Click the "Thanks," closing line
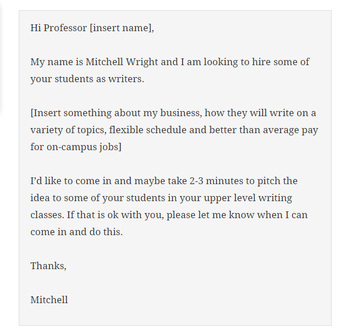 tap(48, 266)
